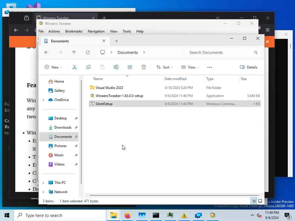Open the View dropdown

click(x=190, y=67)
